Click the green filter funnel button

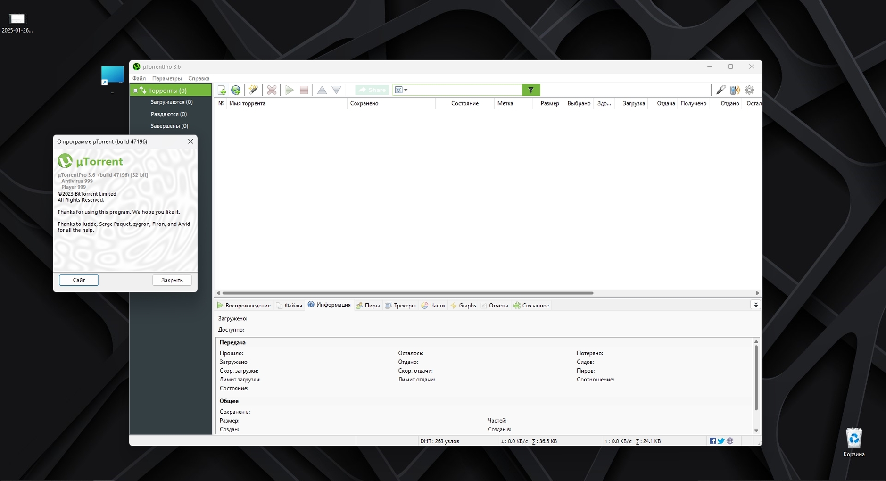click(531, 90)
